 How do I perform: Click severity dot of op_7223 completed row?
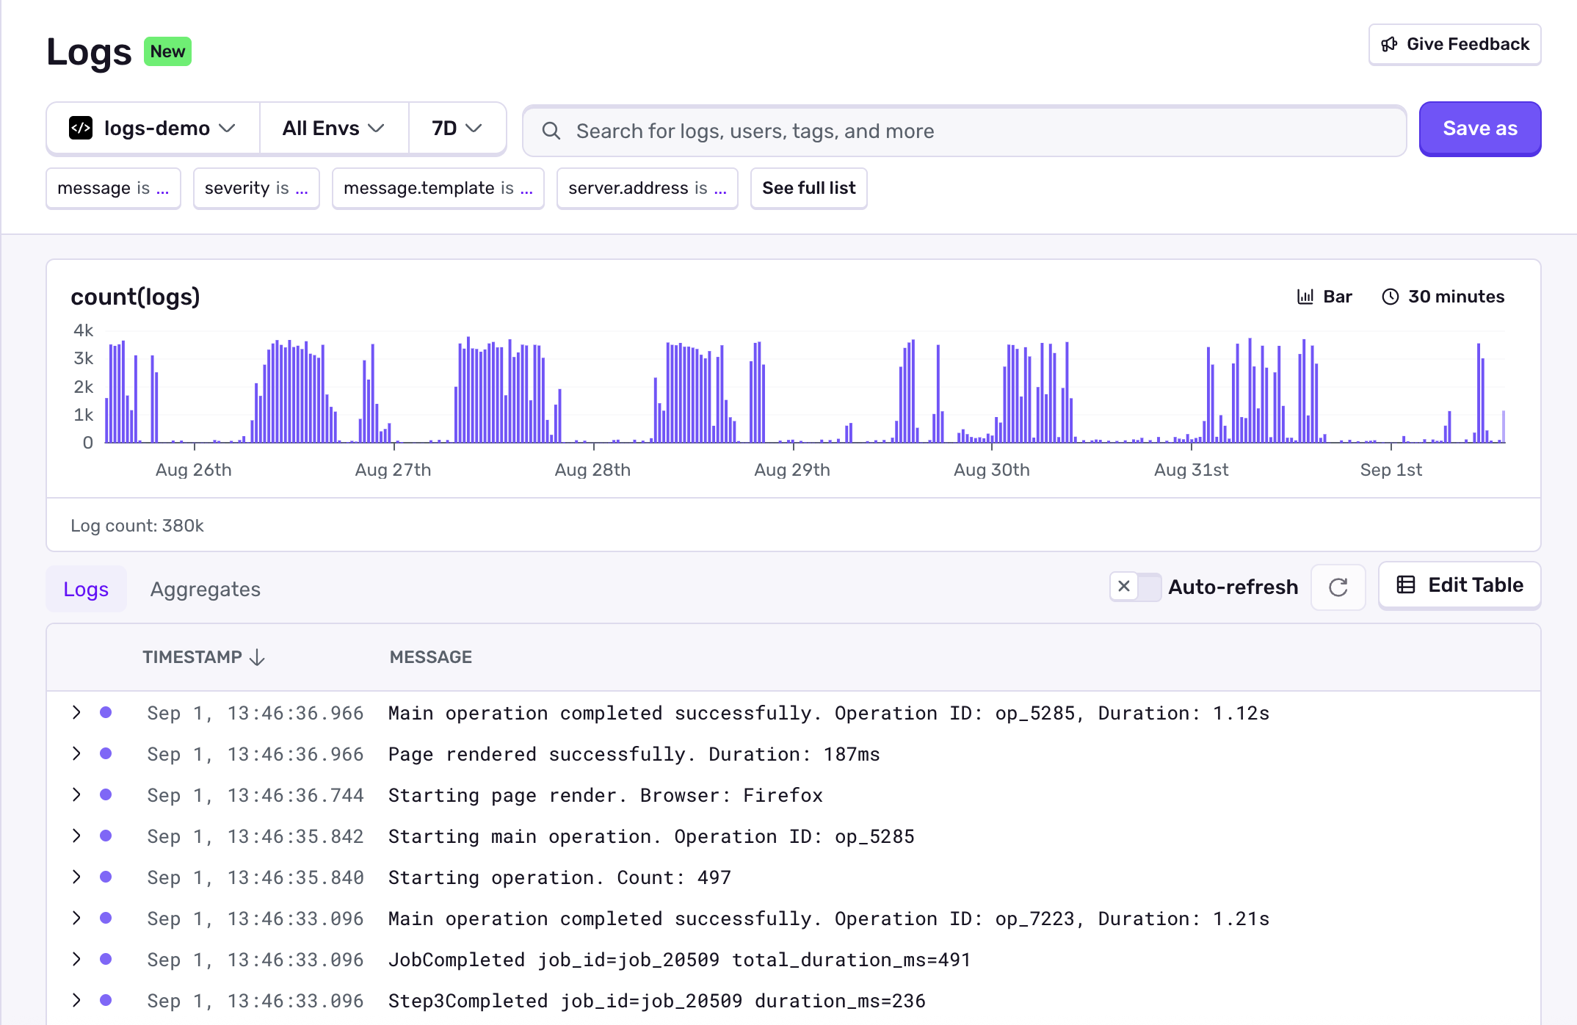coord(106,918)
